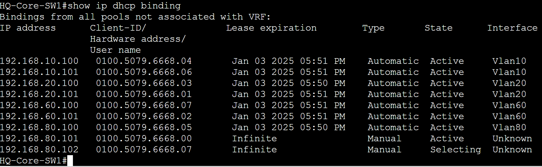The width and height of the screenshot is (542, 167).
Task: Click the Interface column header
Action: click(x=512, y=28)
